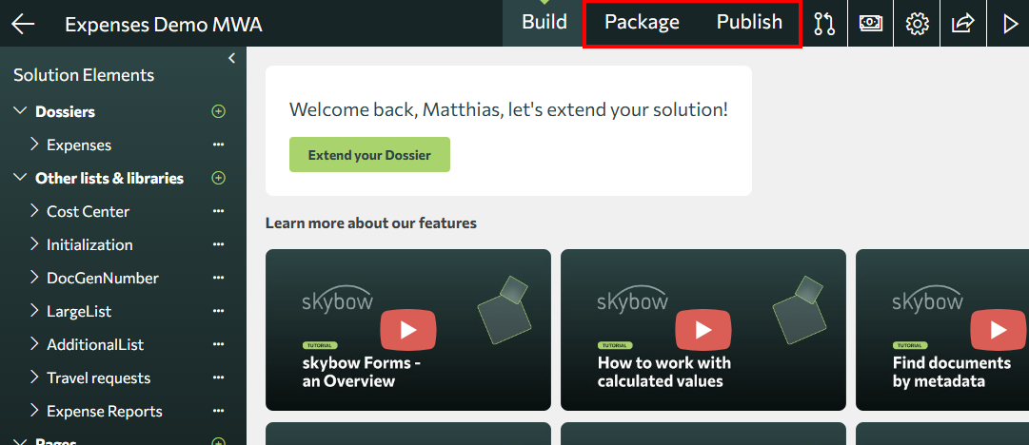Expand the Travel requests tree node

(x=34, y=378)
